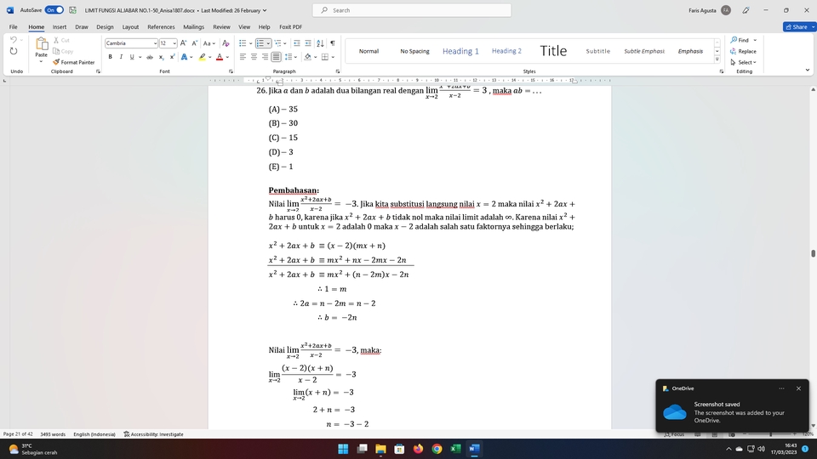Apply the red font color
817x459 pixels.
click(220, 57)
